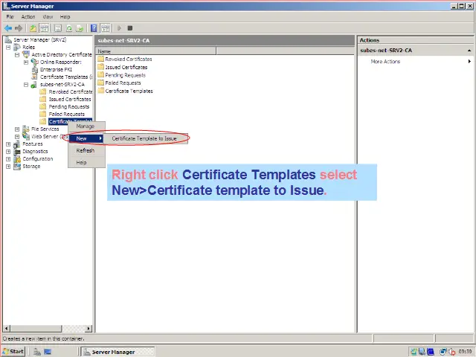Expand the Diagnostics tree node
The width and height of the screenshot is (476, 357).
click(x=8, y=152)
